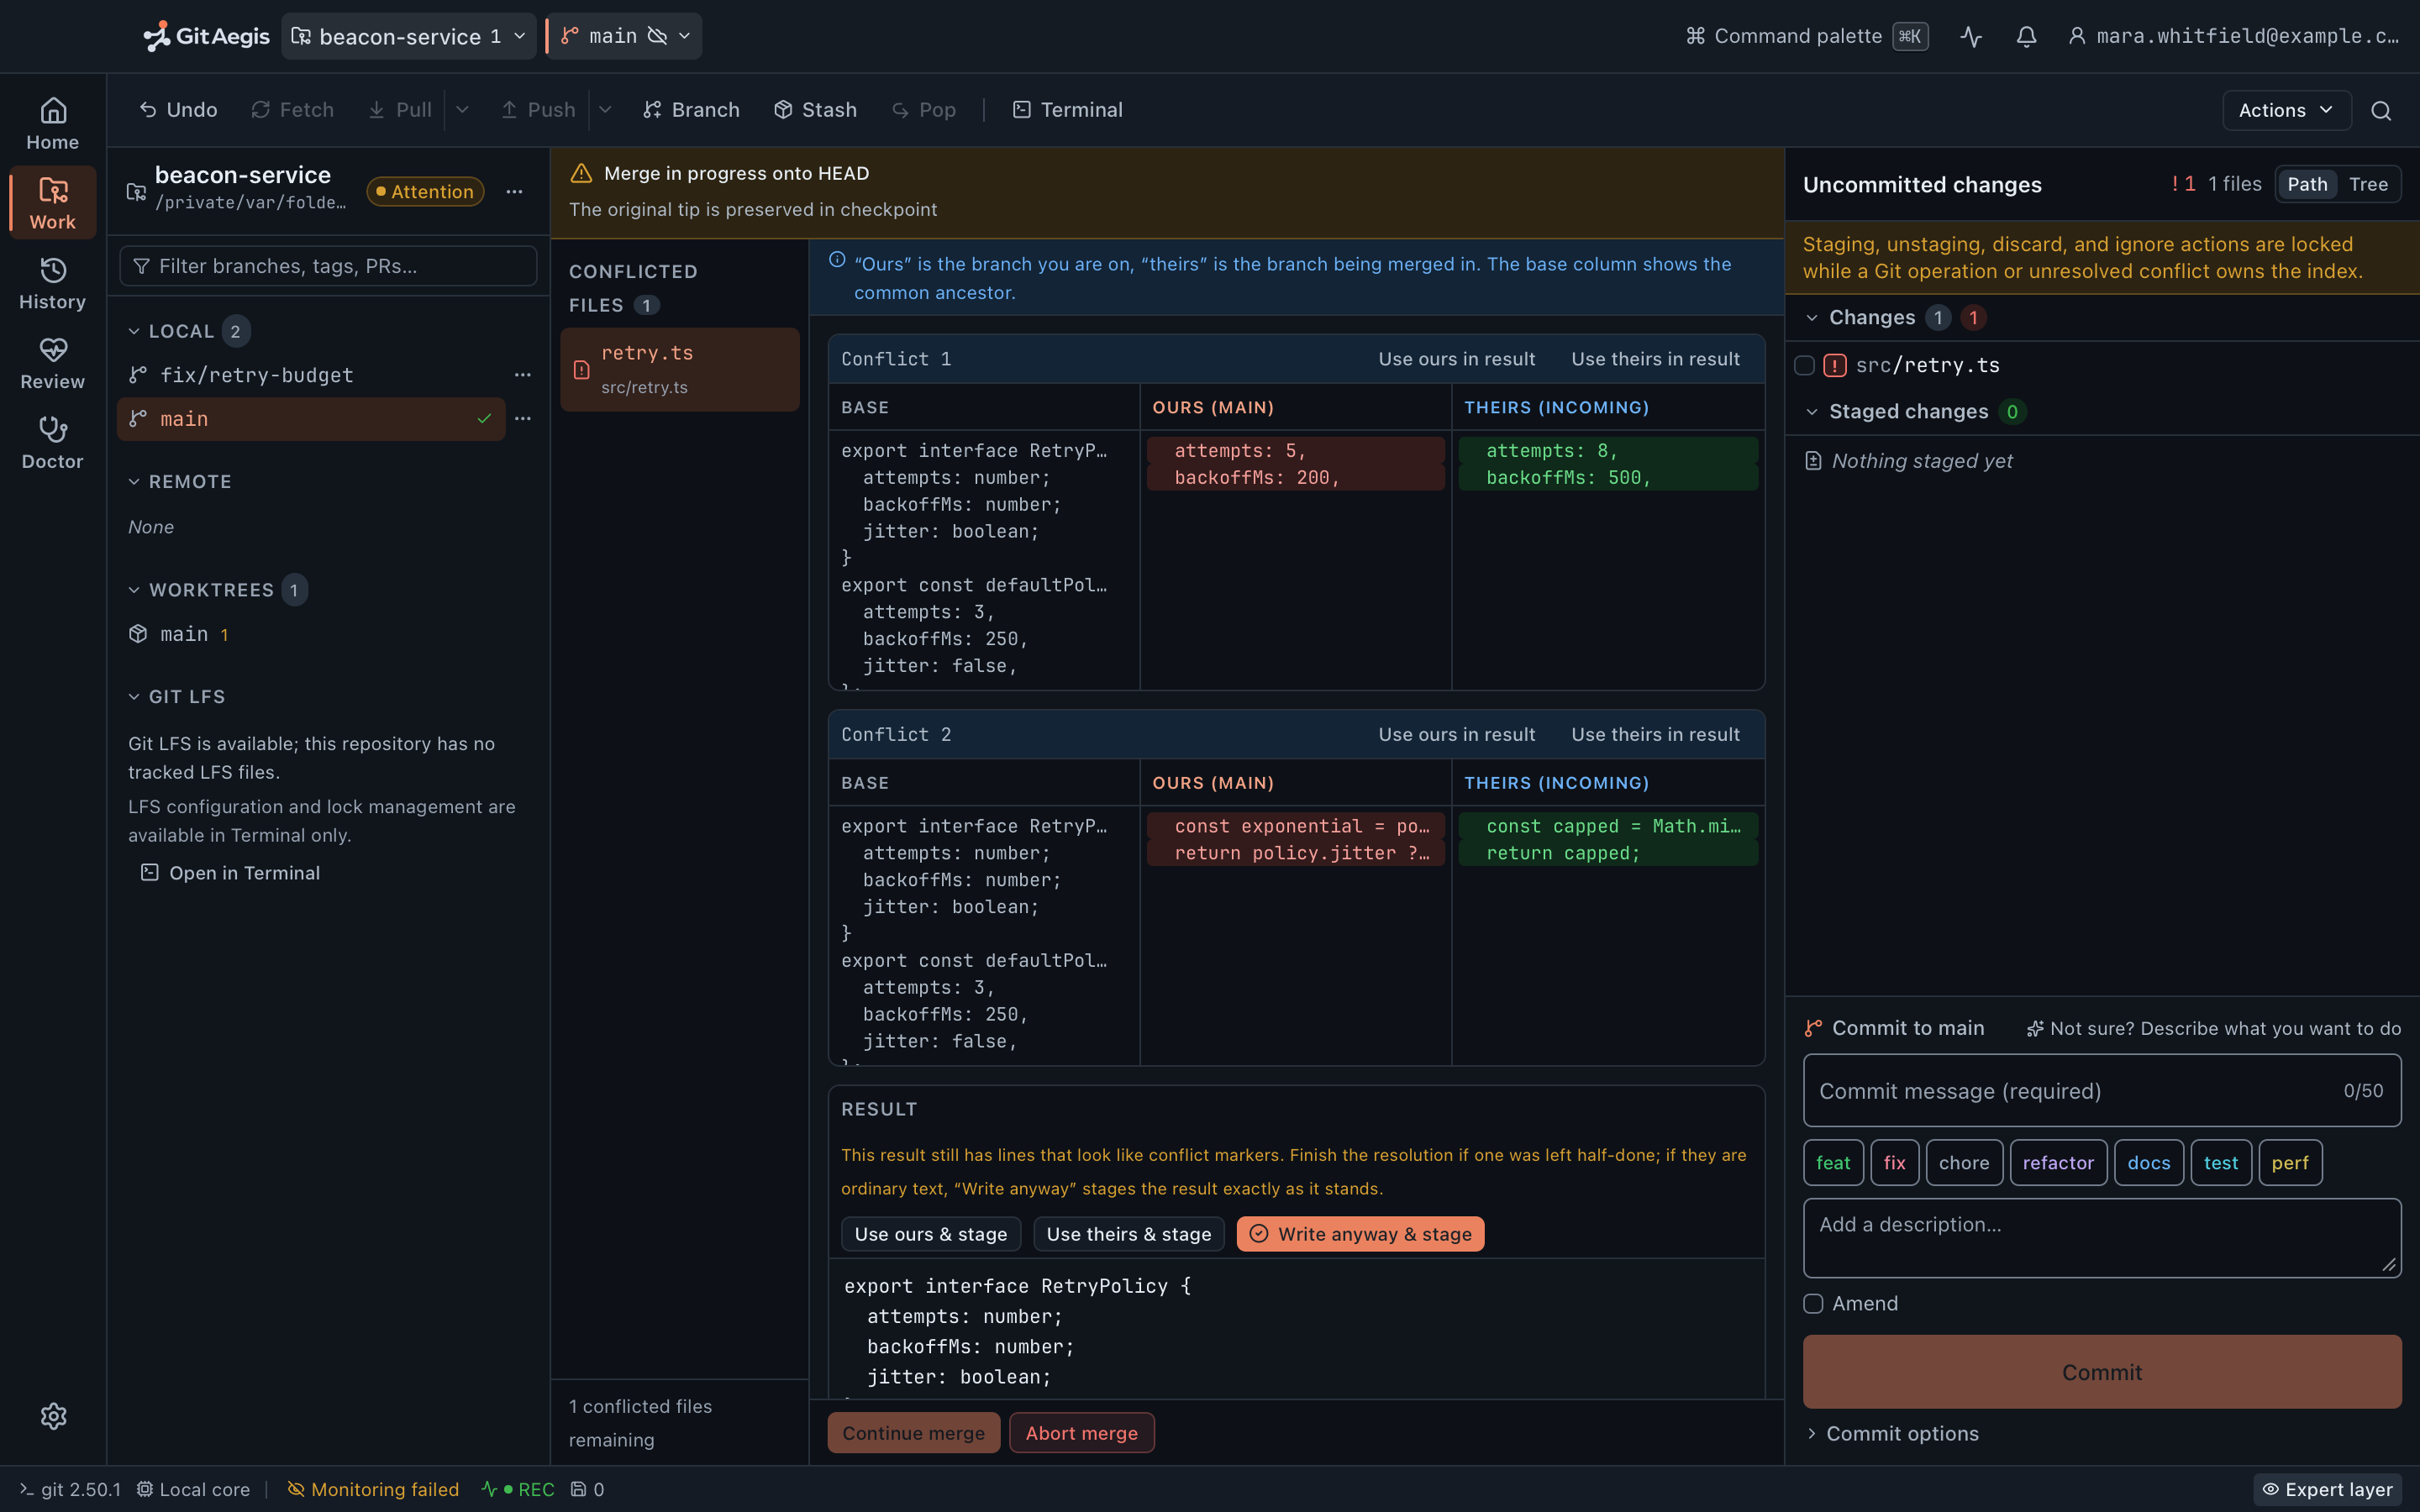This screenshot has height=1512, width=2420.
Task: Use theirs in result for Conflict 2
Action: [x=1655, y=734]
